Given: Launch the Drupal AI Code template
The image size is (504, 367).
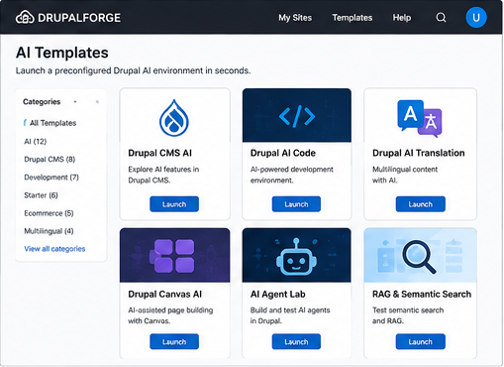Looking at the screenshot, I should point(296,204).
